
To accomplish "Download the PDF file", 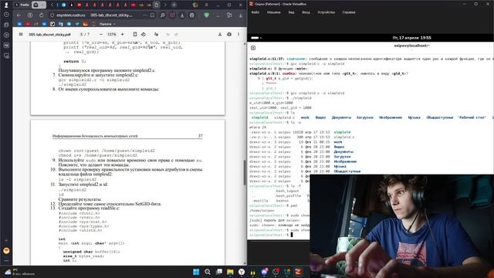I will 220,34.
